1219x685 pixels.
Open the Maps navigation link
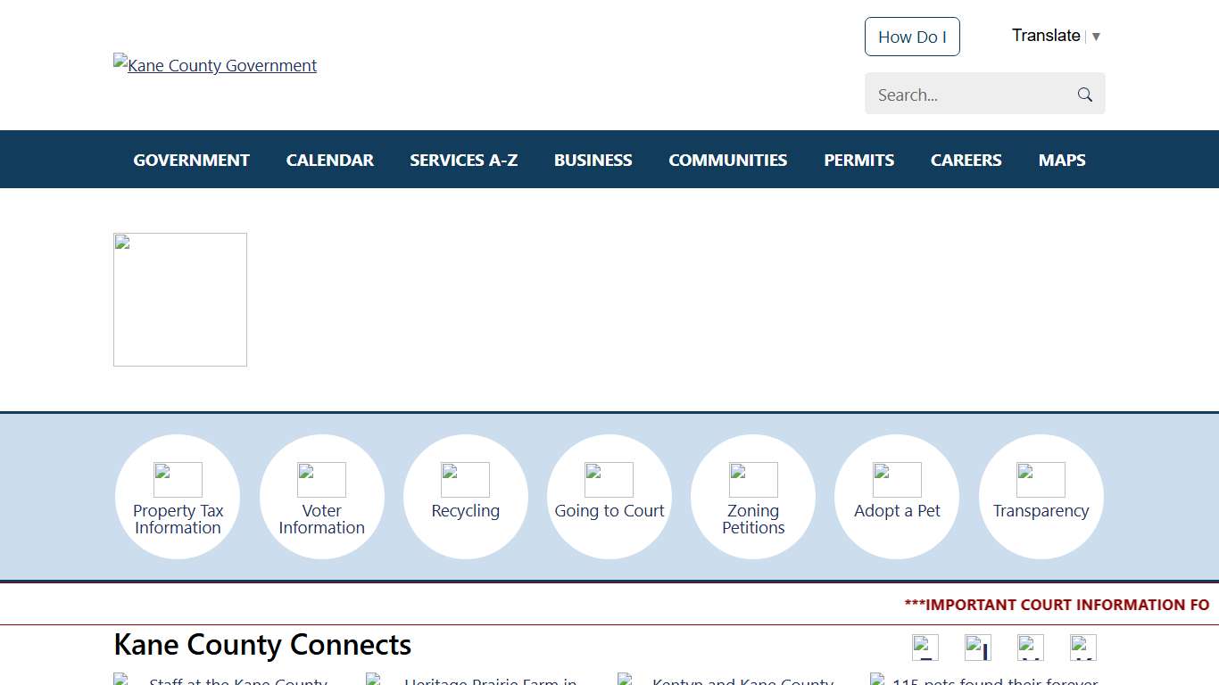click(x=1061, y=161)
